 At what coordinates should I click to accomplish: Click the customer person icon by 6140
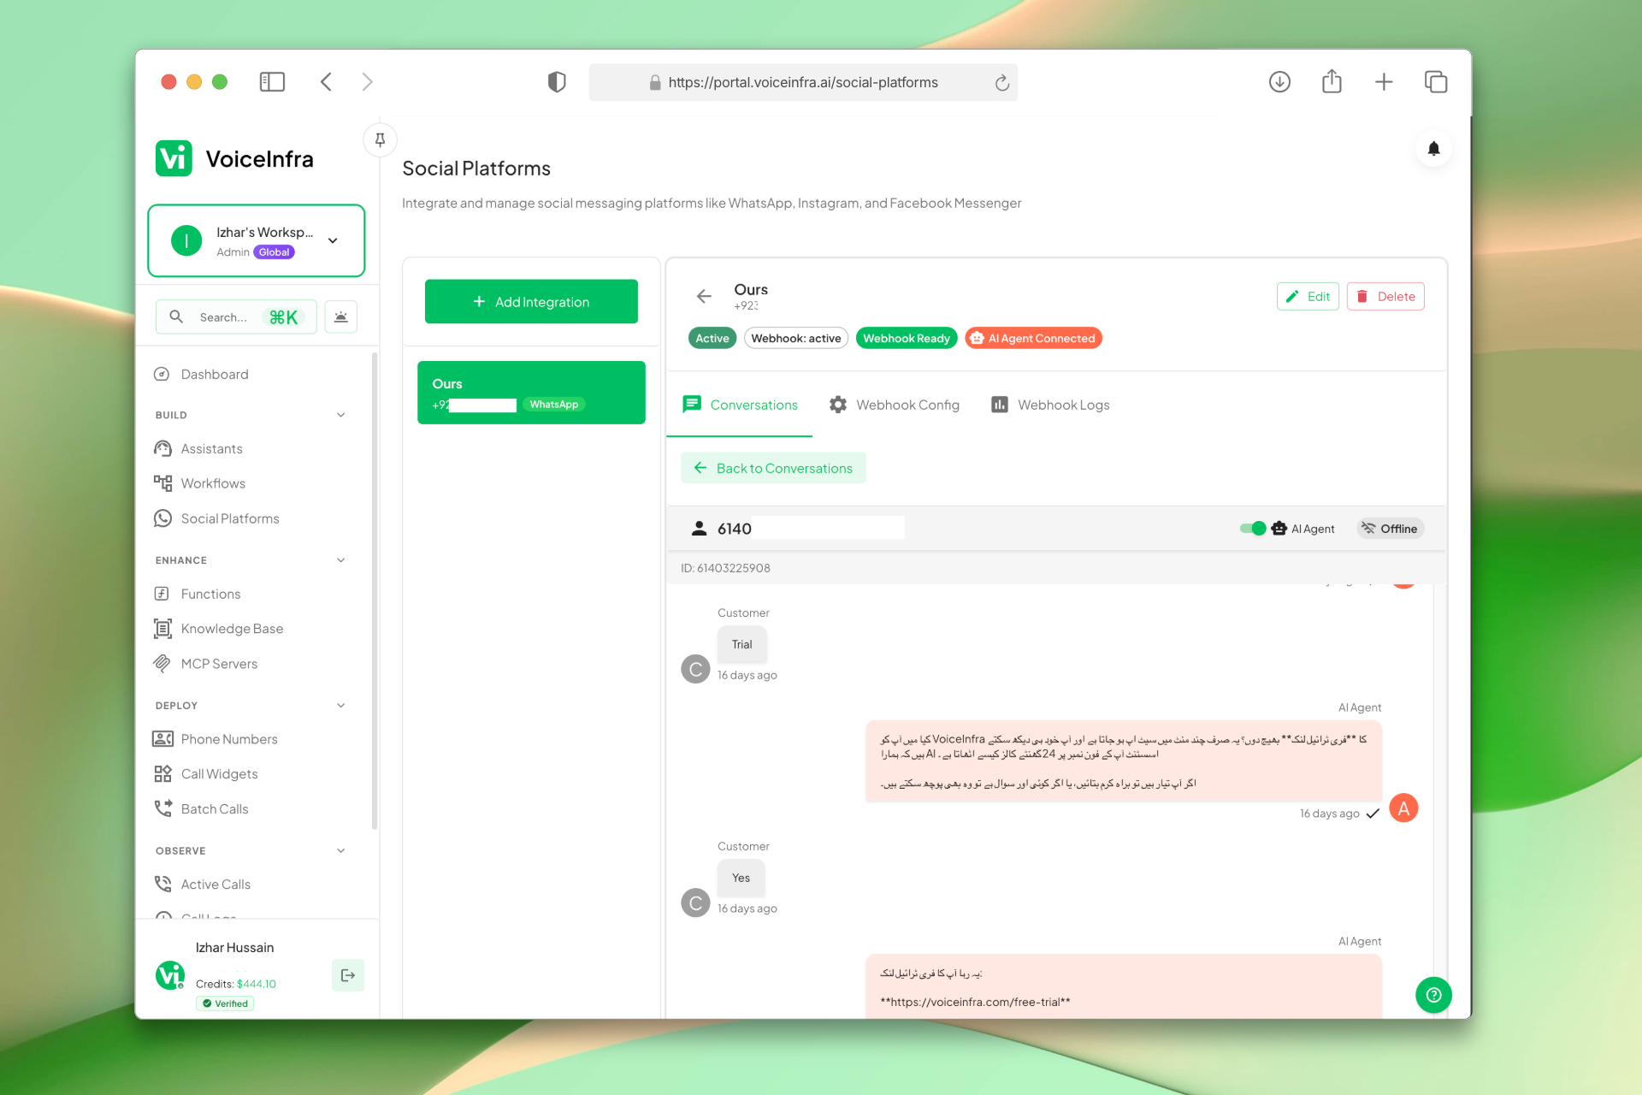point(699,529)
